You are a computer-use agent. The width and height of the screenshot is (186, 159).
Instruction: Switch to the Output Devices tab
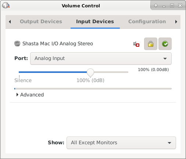[41, 22]
